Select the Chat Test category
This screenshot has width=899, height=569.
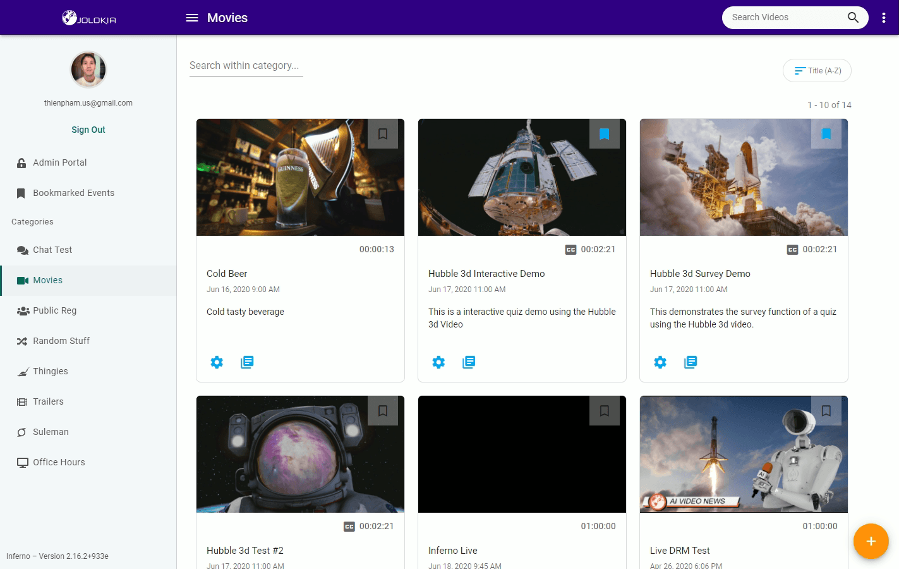point(88,250)
